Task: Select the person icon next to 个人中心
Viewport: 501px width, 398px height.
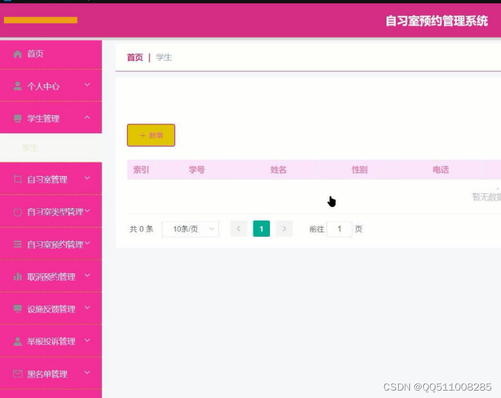Action: click(x=19, y=86)
